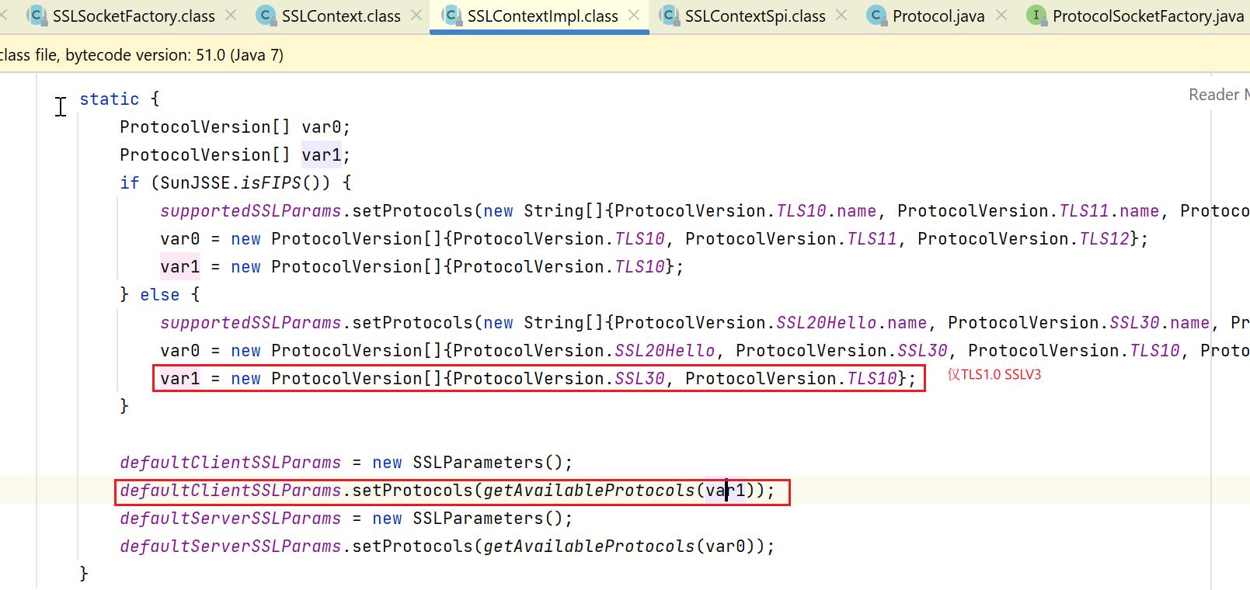Close the SSLSocketFactory.class tab

point(231,15)
